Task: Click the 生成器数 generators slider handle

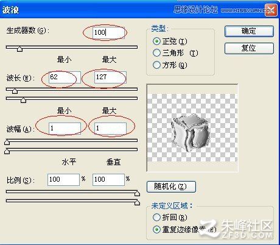Action: coord(19,49)
